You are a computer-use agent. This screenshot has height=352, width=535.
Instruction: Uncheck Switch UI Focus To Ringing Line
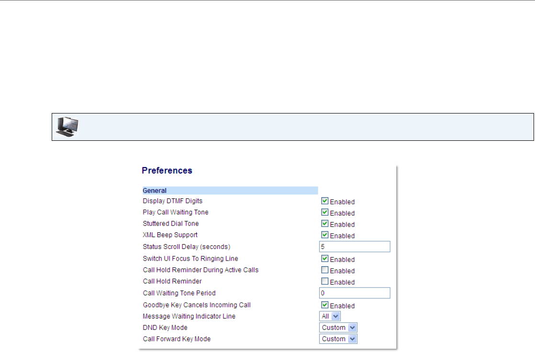point(325,259)
